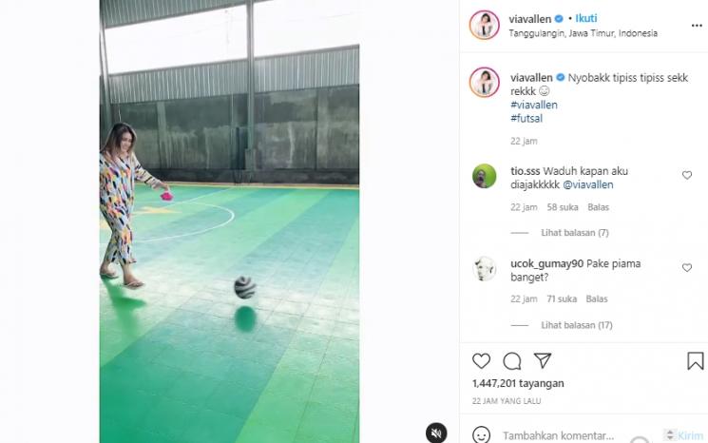
Task: Open the viavallen profile picture in header
Action: [484, 25]
